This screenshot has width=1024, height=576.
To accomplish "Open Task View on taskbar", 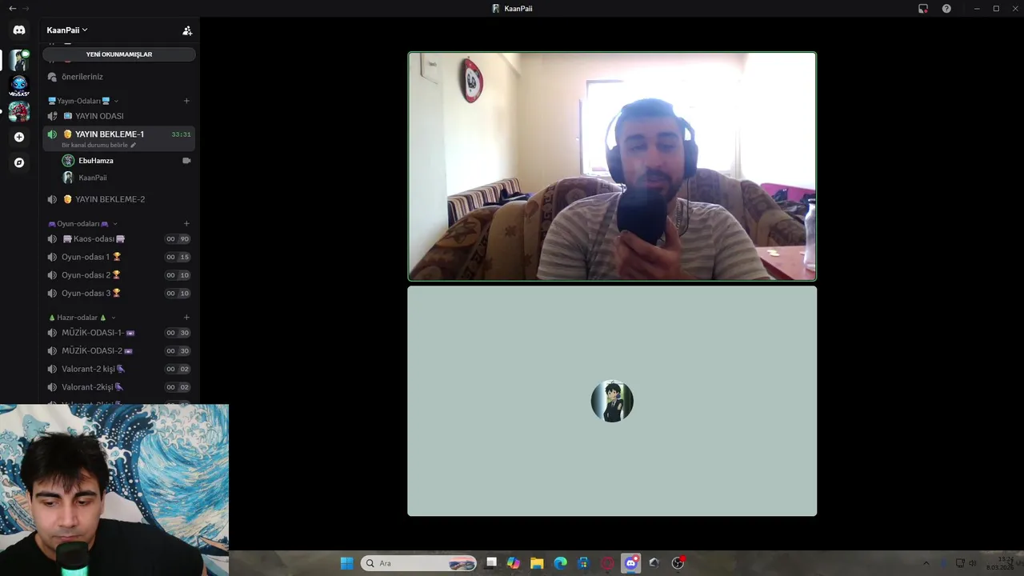I will click(x=491, y=563).
